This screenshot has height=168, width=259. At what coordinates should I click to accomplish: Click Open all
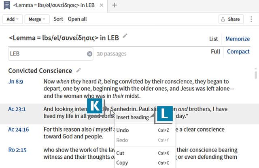click(77, 19)
